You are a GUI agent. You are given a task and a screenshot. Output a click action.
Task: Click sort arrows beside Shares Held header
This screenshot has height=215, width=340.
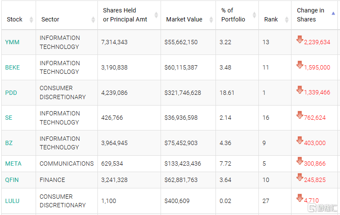pyautogui.click(x=156, y=15)
